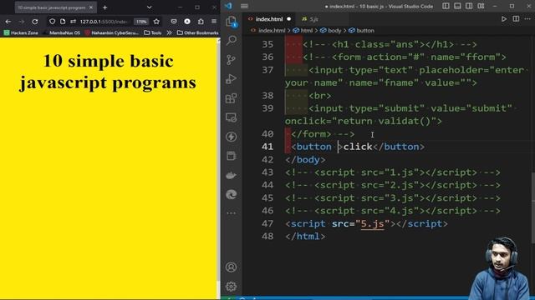The image size is (535, 300).
Task: Open Firefox application hamburger menu
Action: [214, 22]
